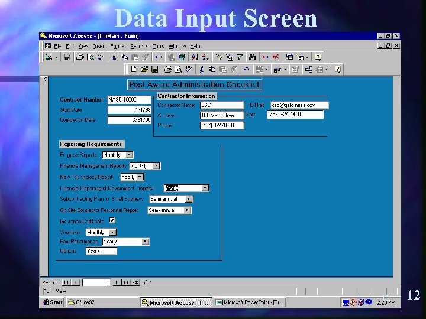This screenshot has height=319, width=426.
Task: Click OfficeLinks icon in Database toolbar
Action: [x=260, y=70]
